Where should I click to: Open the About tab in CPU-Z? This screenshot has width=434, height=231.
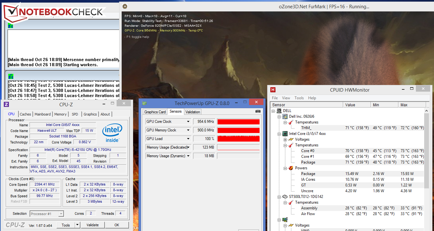pos(105,114)
